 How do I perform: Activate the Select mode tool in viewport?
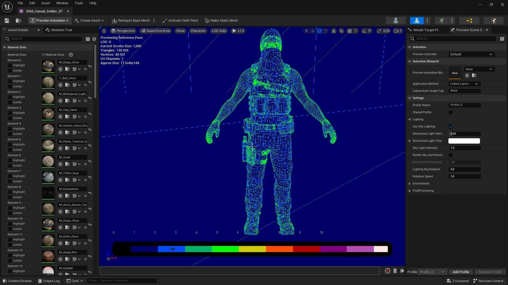(306, 31)
